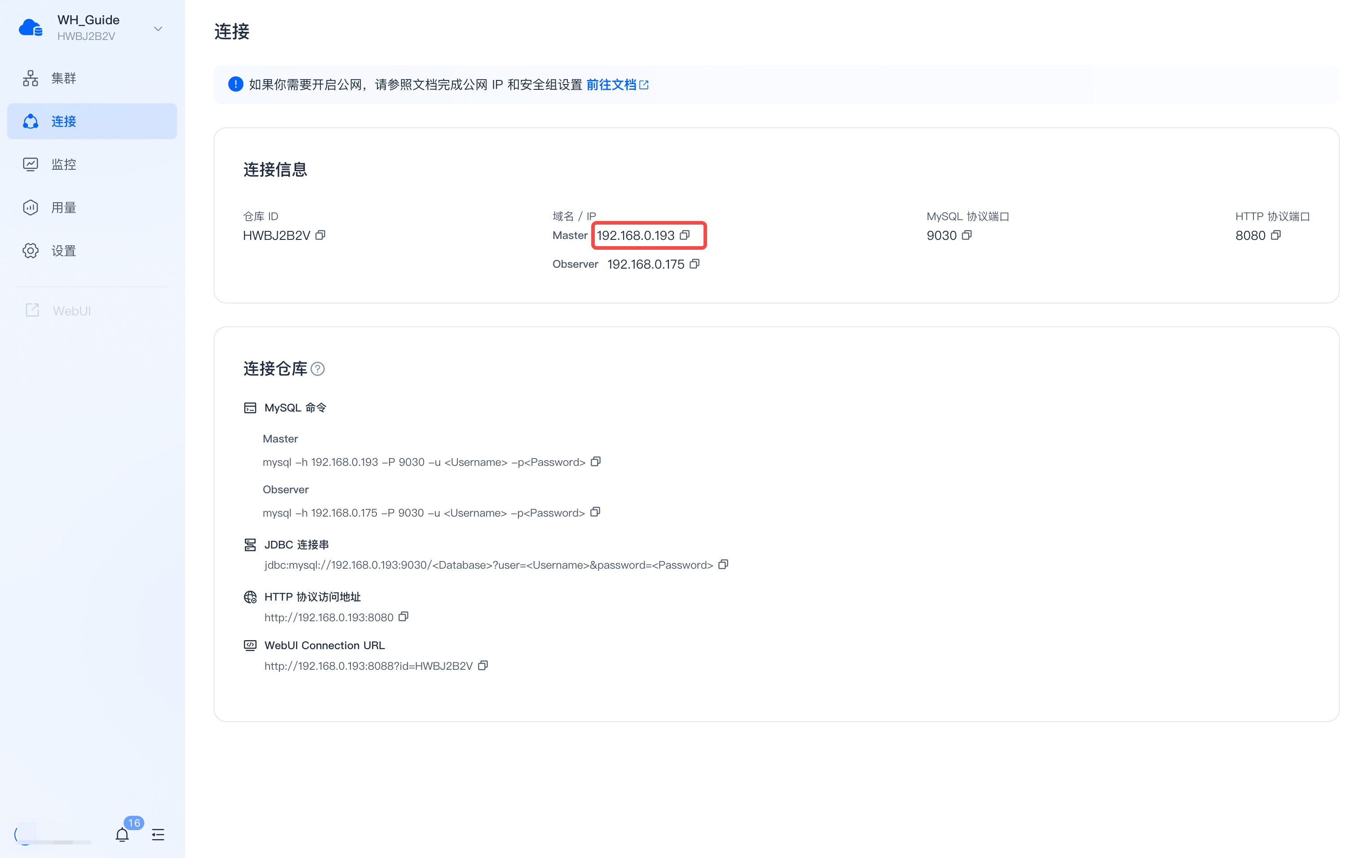Viewport: 1363px width, 858px height.
Task: Click the MySQL port value 9030
Action: coord(942,235)
